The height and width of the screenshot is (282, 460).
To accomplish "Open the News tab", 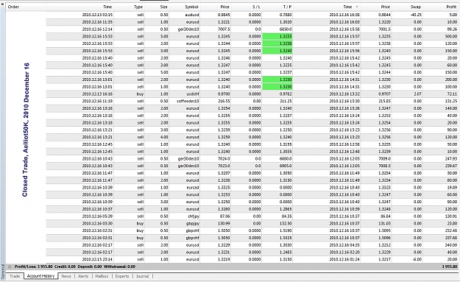I will click(66, 276).
